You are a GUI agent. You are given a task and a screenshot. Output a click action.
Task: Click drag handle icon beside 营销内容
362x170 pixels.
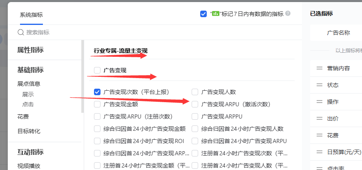[319, 68]
